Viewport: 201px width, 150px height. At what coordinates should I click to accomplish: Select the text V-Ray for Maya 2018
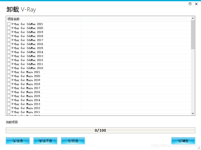click(x=26, y=84)
